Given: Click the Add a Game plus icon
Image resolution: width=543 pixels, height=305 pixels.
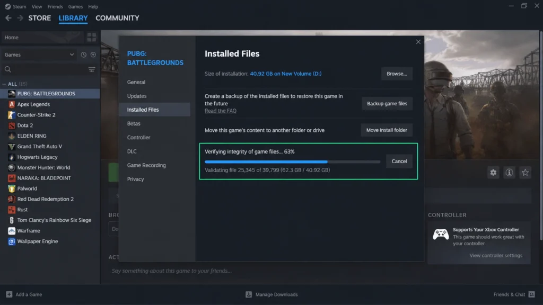Looking at the screenshot, I should 9,294.
